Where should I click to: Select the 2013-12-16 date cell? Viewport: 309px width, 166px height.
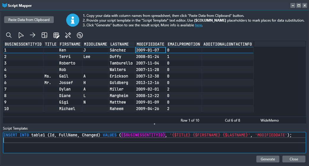pos(151,83)
